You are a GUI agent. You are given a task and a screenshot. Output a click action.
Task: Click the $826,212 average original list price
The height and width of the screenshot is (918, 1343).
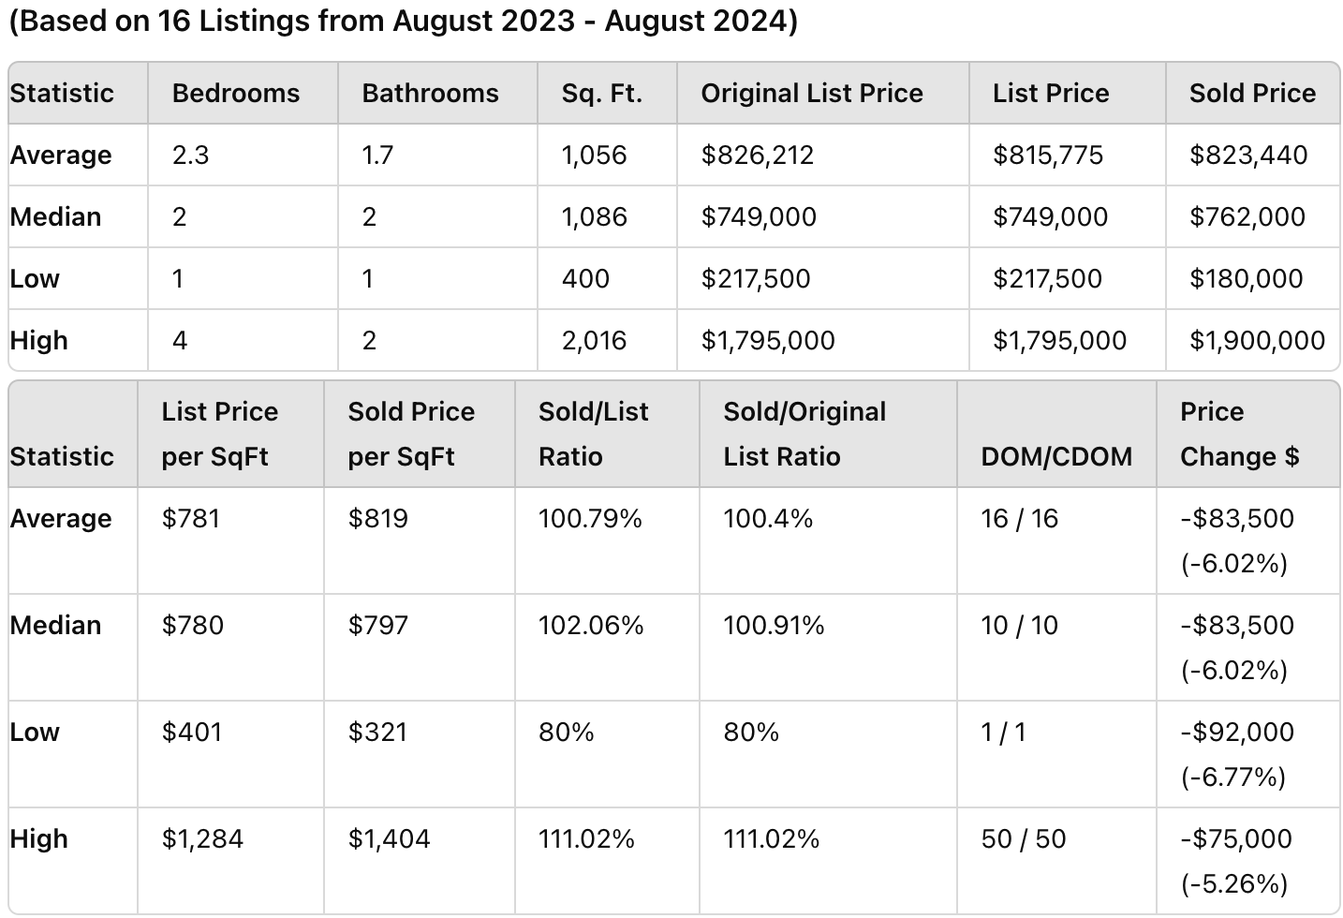point(757,155)
